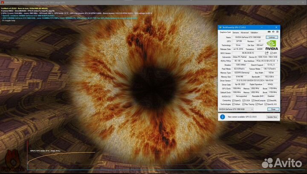Screen dimensions: 307x174
Task: Click the Update Now button
Action: [x=272, y=117]
